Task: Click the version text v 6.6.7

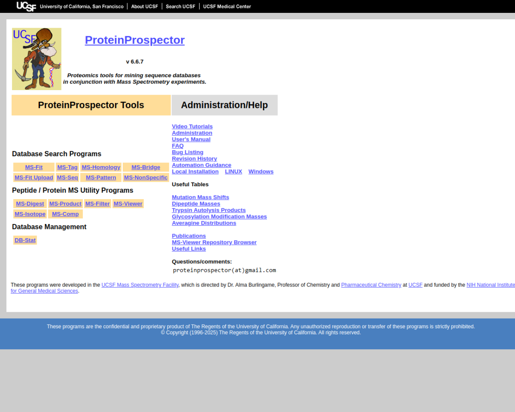Action: (135, 62)
